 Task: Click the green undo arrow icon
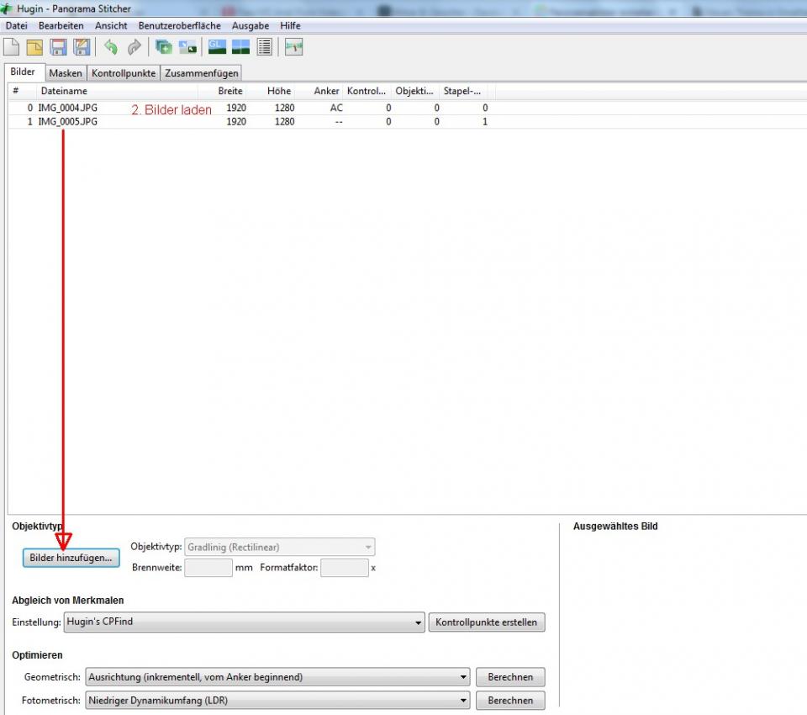[x=111, y=48]
